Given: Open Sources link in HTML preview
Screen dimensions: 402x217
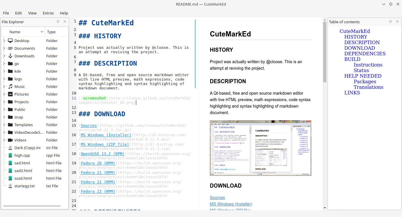Looking at the screenshot, I should coord(217,198).
